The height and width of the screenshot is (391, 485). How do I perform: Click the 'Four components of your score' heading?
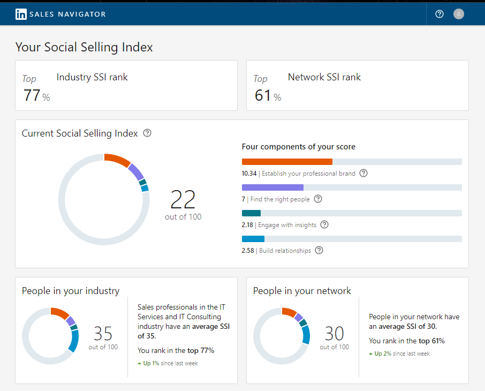tap(299, 146)
